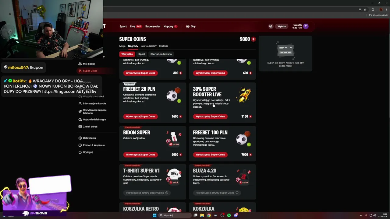Screen dimensions: 390x219
Task: Switch to the Nagrody tab
Action: point(133,46)
